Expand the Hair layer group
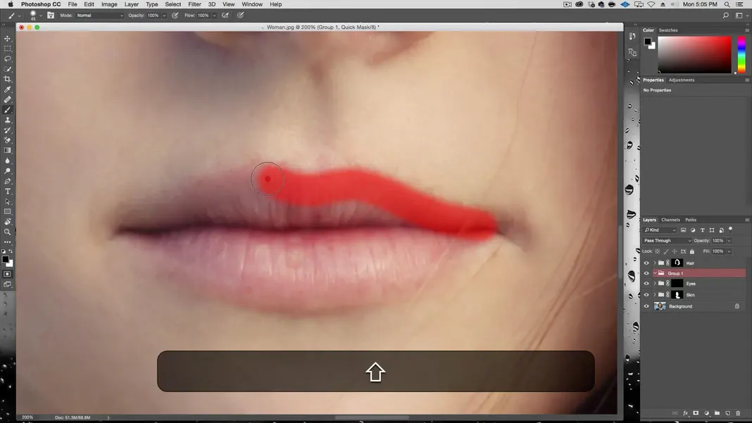The width and height of the screenshot is (752, 423). click(655, 263)
